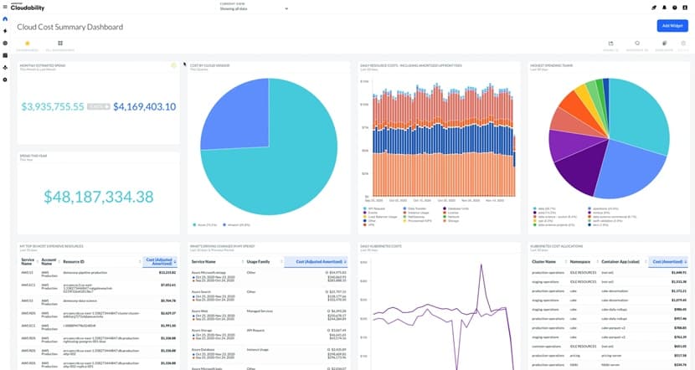Click the Service Name column header in spend table
This screenshot has width=695, height=370.
(203, 262)
